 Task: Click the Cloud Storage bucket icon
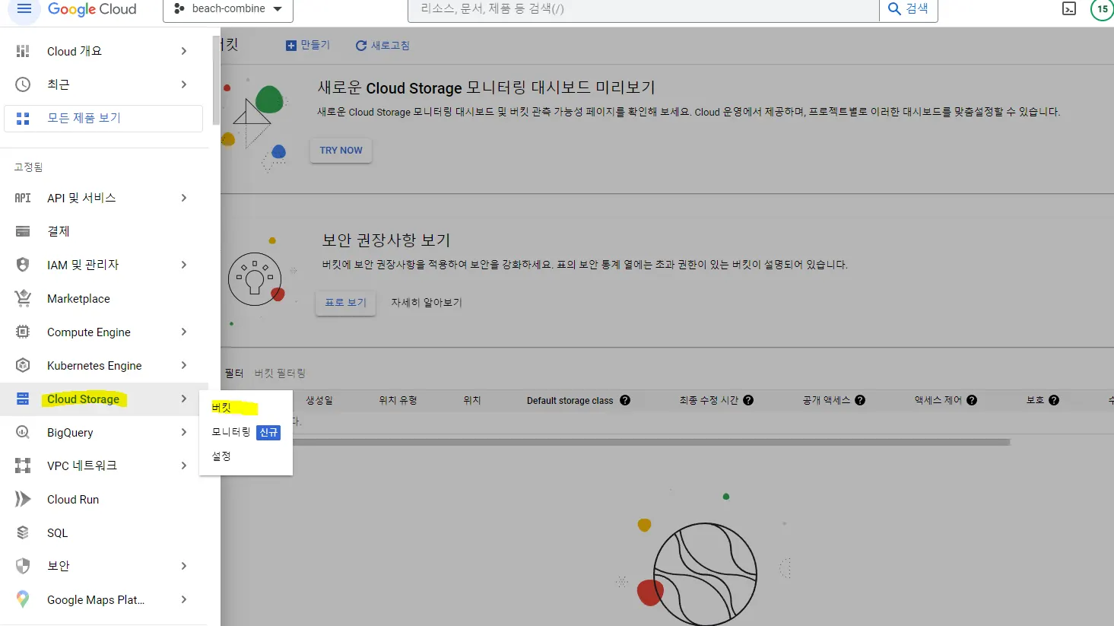coord(23,399)
